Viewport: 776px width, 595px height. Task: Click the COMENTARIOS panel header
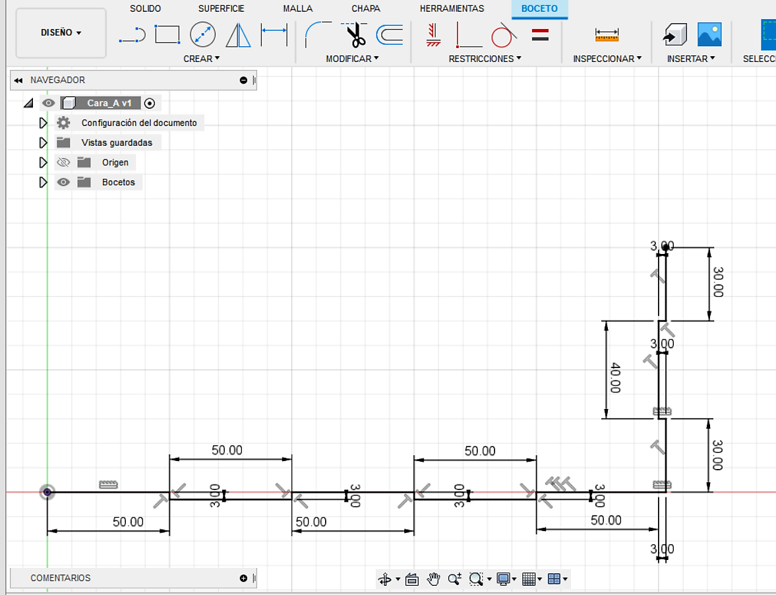(134, 578)
